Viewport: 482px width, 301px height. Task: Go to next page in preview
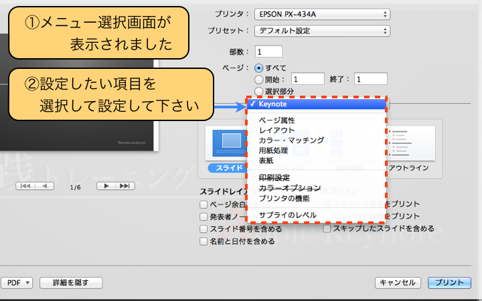click(x=106, y=186)
